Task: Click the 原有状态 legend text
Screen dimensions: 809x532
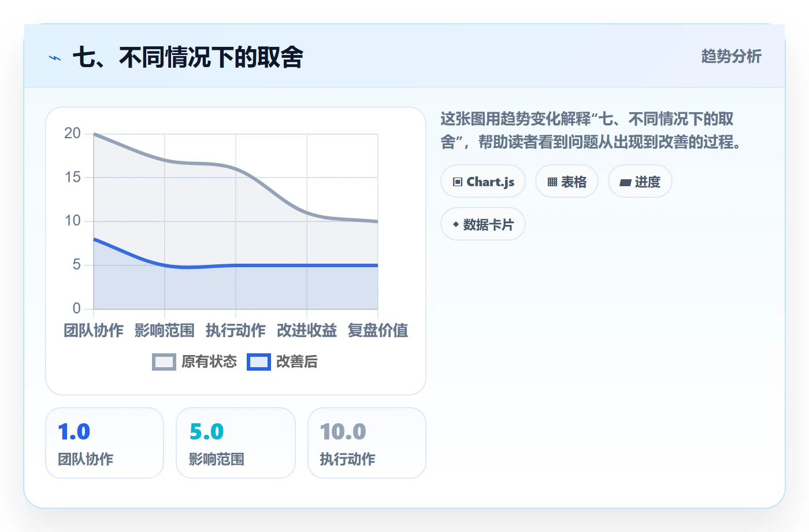Action: 209,362
